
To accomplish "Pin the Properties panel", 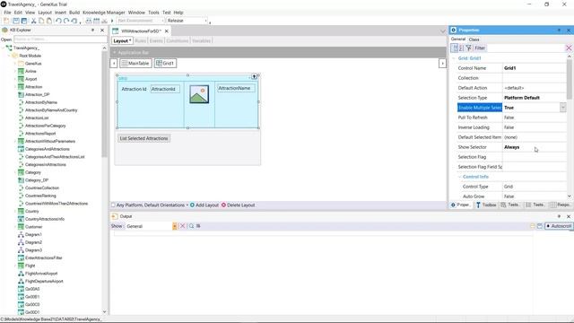I will point(559,30).
